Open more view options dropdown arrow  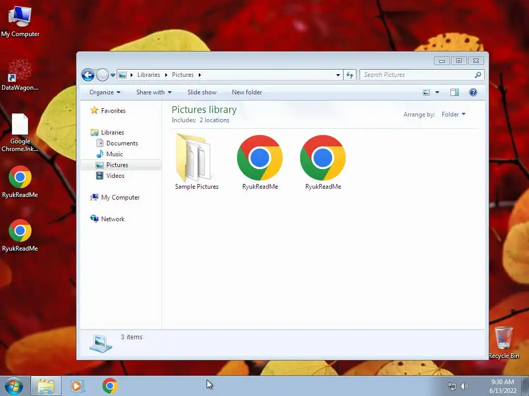[437, 92]
